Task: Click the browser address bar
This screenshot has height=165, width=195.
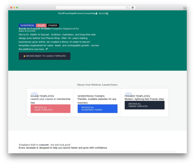Action: [x=92, y=7]
